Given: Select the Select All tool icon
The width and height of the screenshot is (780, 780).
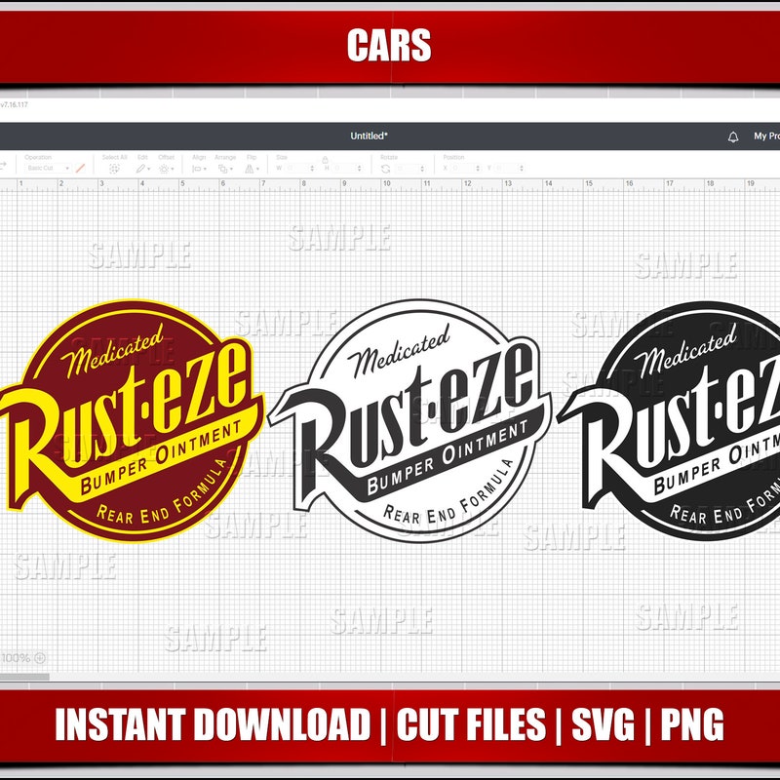Looking at the screenshot, I should (x=113, y=168).
